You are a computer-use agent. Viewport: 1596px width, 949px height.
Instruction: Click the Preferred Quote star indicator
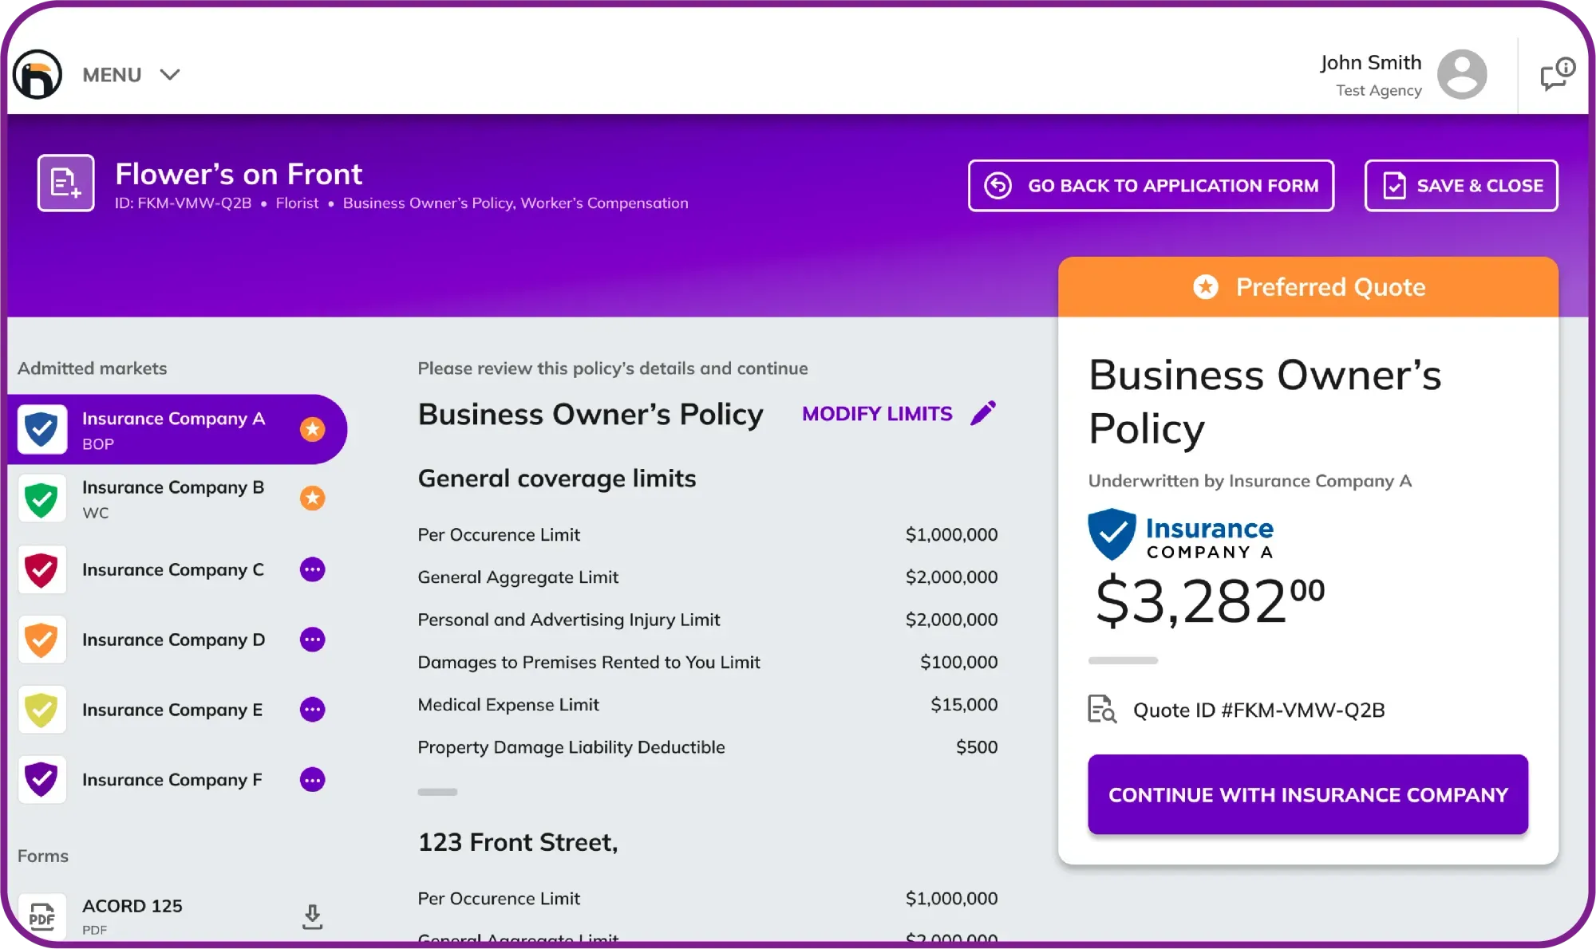(1206, 286)
